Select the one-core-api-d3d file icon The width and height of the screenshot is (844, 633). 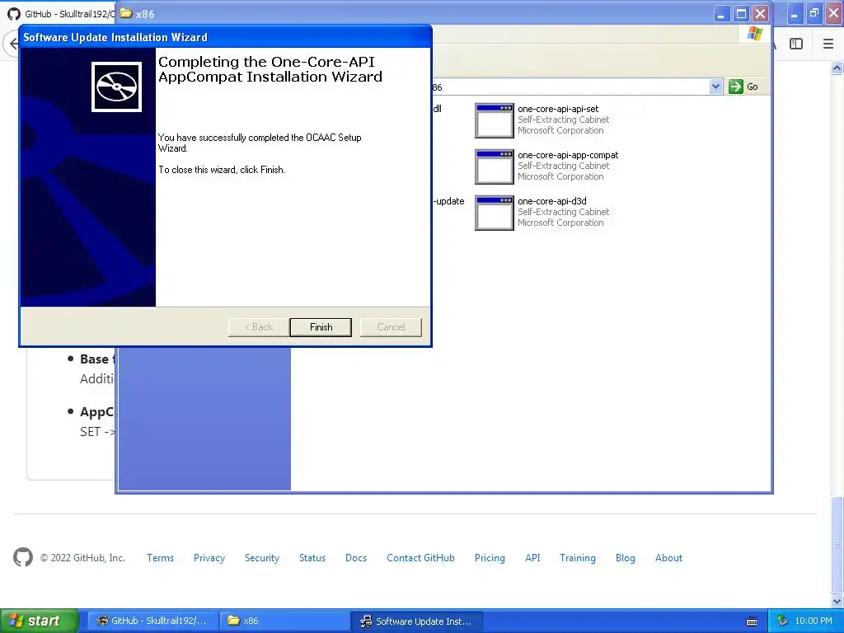pyautogui.click(x=495, y=213)
